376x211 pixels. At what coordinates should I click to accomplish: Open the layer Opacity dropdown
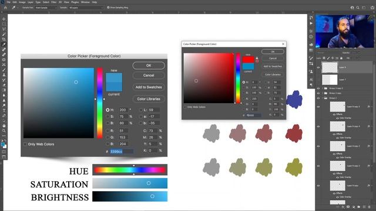pyautogui.click(x=359, y=53)
